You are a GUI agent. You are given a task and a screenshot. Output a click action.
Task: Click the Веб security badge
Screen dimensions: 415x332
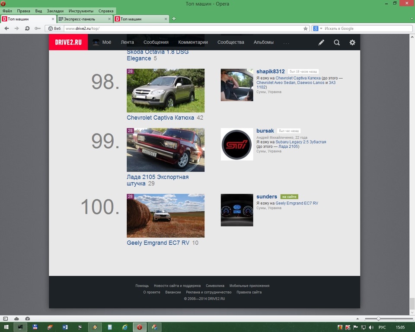coord(54,29)
